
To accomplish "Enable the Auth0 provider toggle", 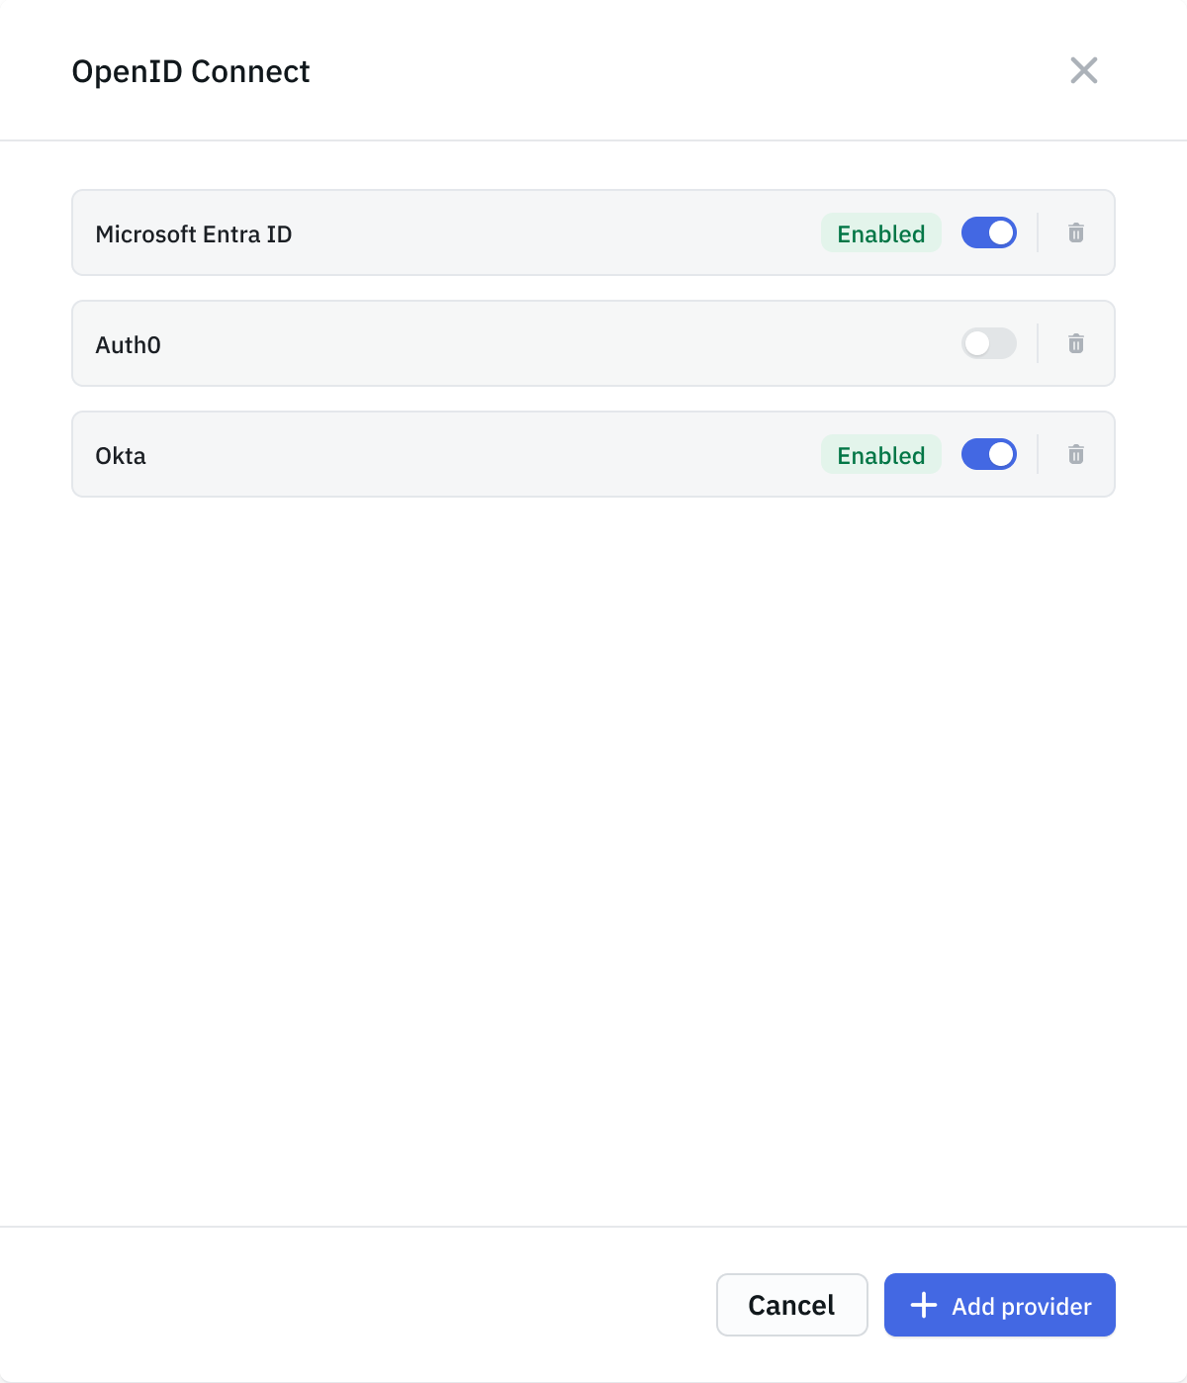I will coord(988,343).
